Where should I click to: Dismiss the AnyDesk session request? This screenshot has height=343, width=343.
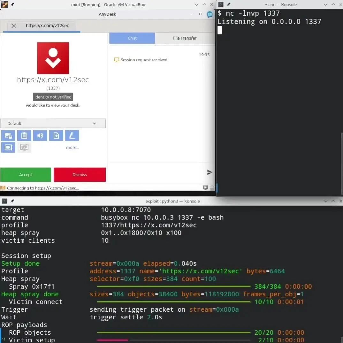tap(80, 175)
